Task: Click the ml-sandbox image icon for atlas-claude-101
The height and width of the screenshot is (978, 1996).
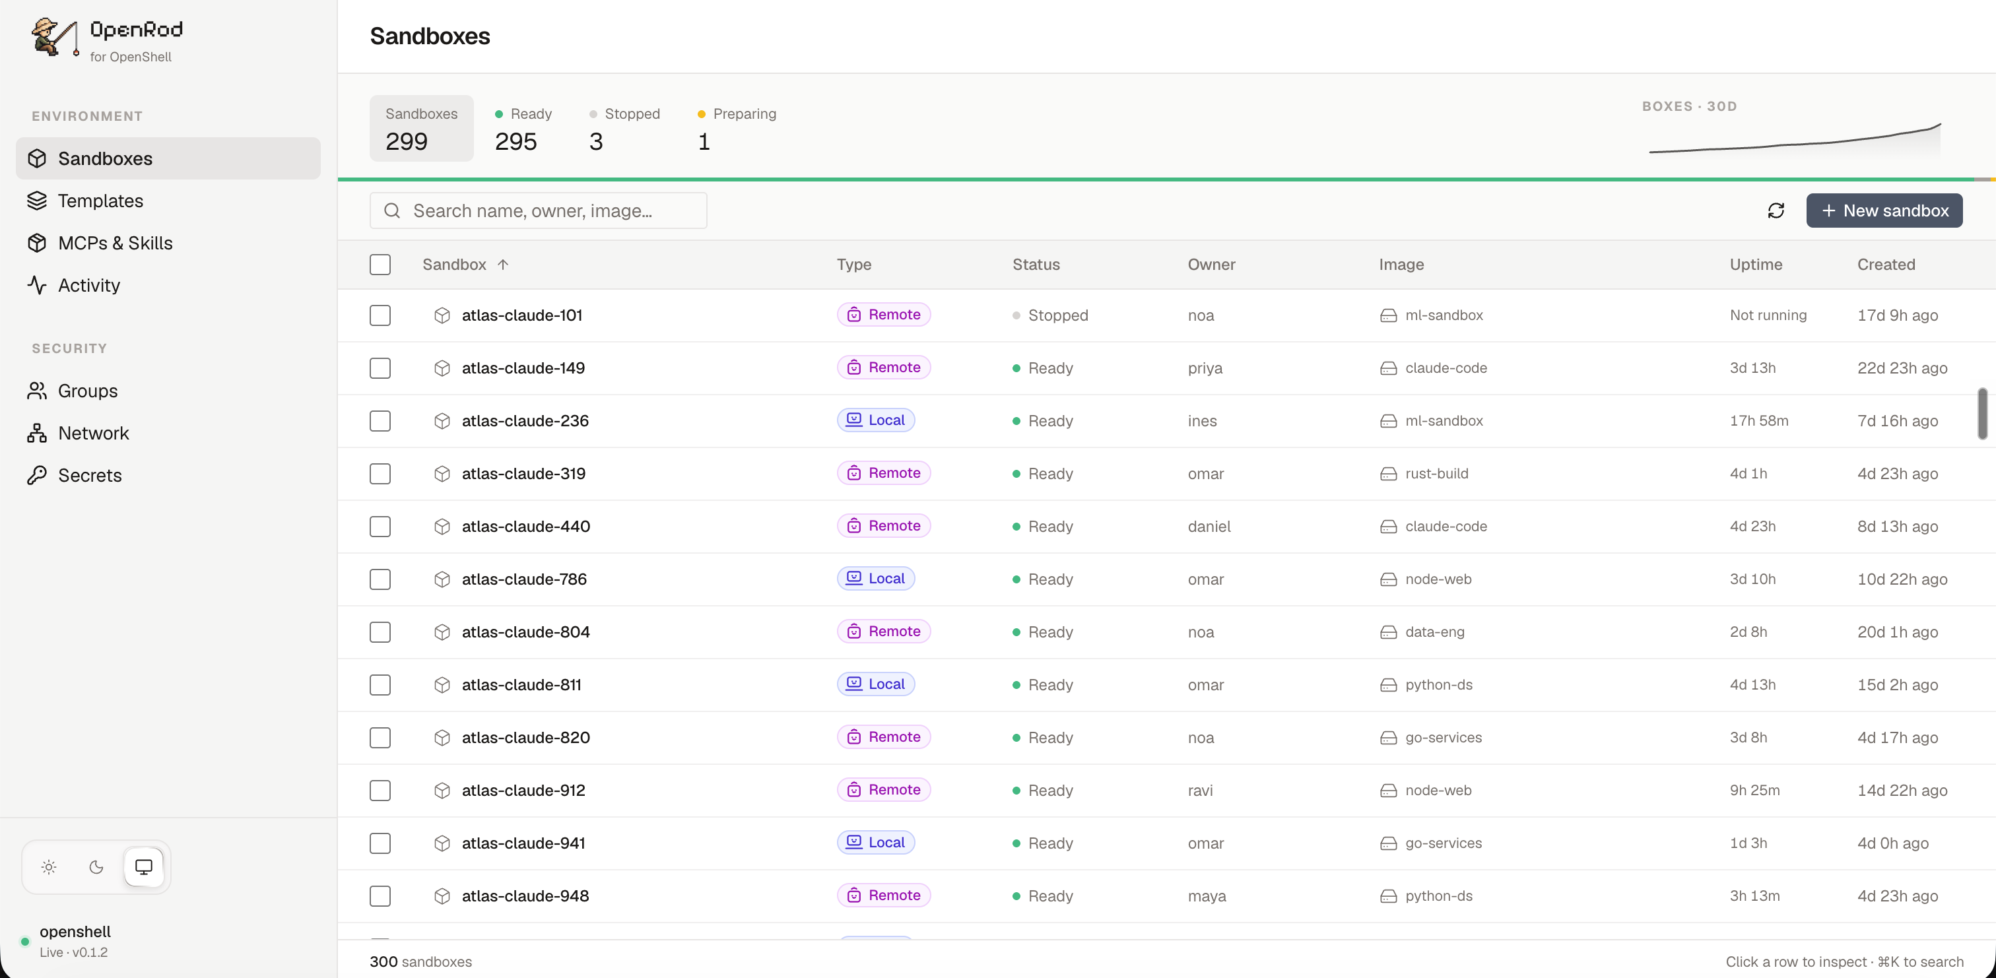Action: tap(1387, 315)
